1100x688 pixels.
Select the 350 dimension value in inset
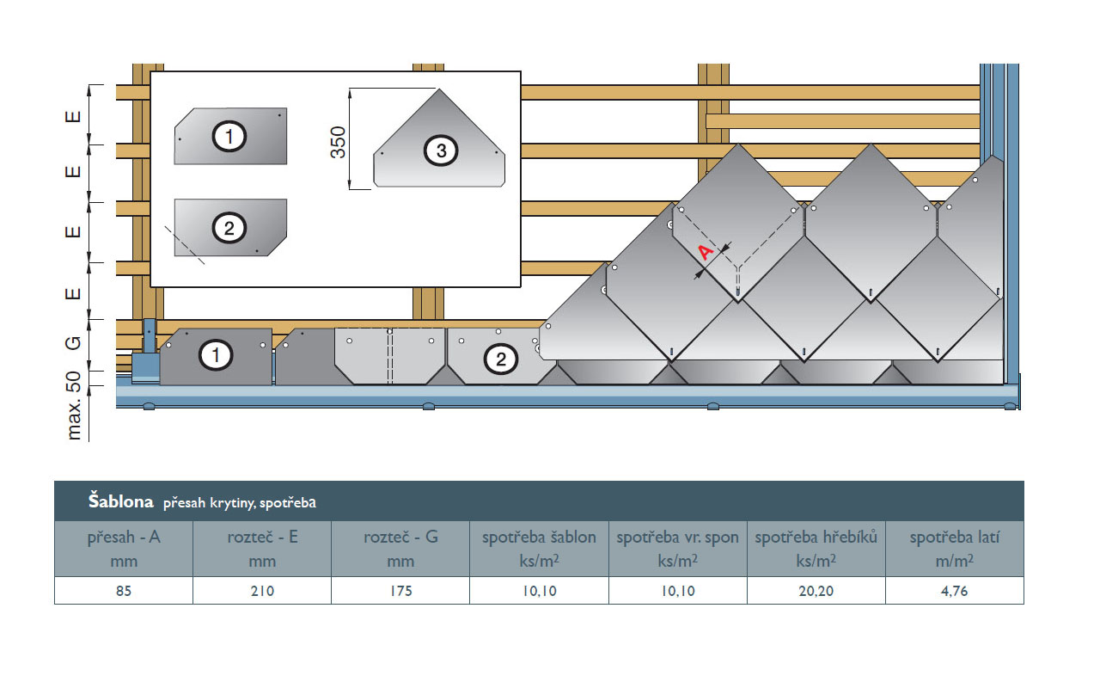pos(337,141)
